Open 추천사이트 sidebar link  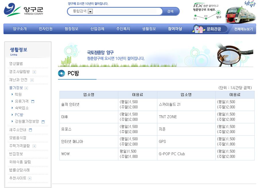18,178
